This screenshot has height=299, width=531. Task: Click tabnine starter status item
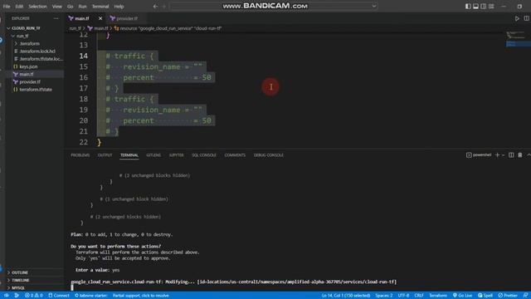90,296
